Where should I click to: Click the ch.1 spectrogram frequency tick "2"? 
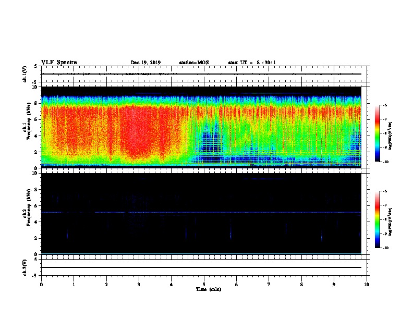click(37, 152)
